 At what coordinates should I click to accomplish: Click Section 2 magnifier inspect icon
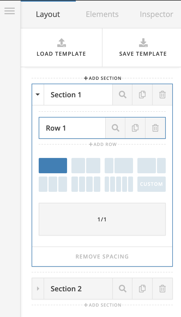coord(123,289)
